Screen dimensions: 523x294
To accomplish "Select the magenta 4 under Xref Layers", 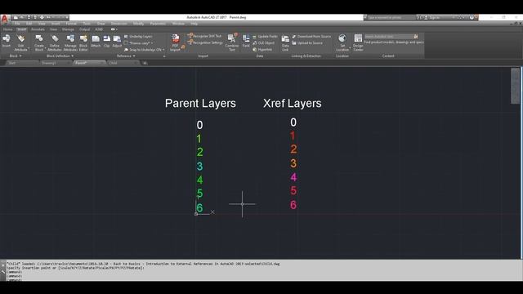I will (293, 177).
